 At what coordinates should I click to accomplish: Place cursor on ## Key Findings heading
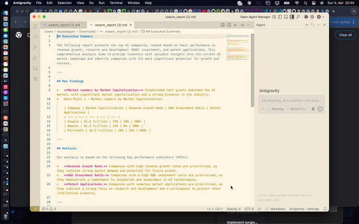pyautogui.click(x=70, y=81)
